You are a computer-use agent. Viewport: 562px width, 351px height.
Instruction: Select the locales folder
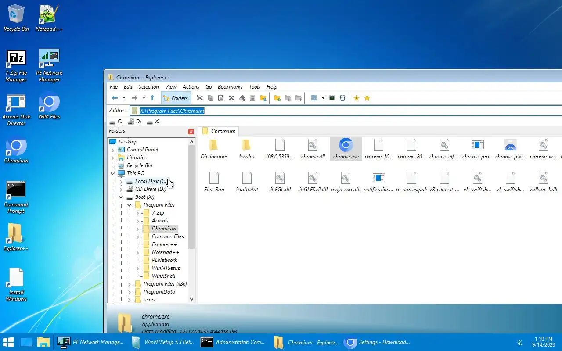pyautogui.click(x=247, y=149)
